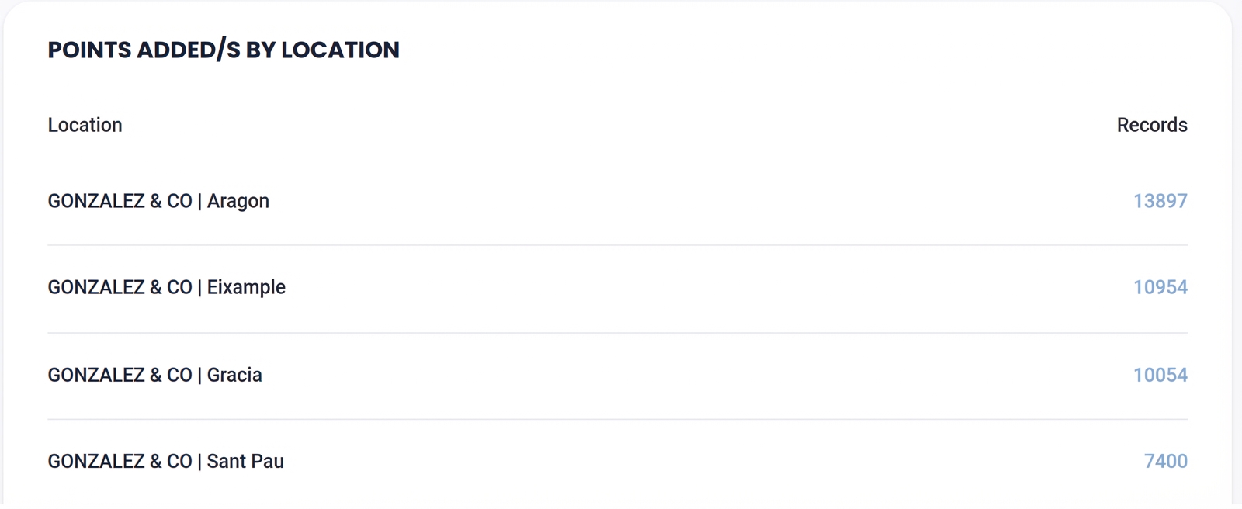
Task: Select the 7400 records link for Sant Pau
Action: point(1165,461)
